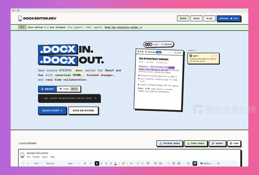Image resolution: width=259 pixels, height=175 pixels.
Task: Open the Read the migration guide link
Action: click(x=123, y=27)
